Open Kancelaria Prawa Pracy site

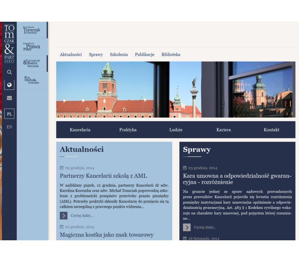[32, 46]
